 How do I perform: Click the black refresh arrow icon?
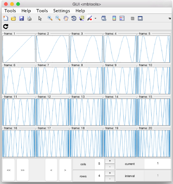pyautogui.click(x=6, y=27)
